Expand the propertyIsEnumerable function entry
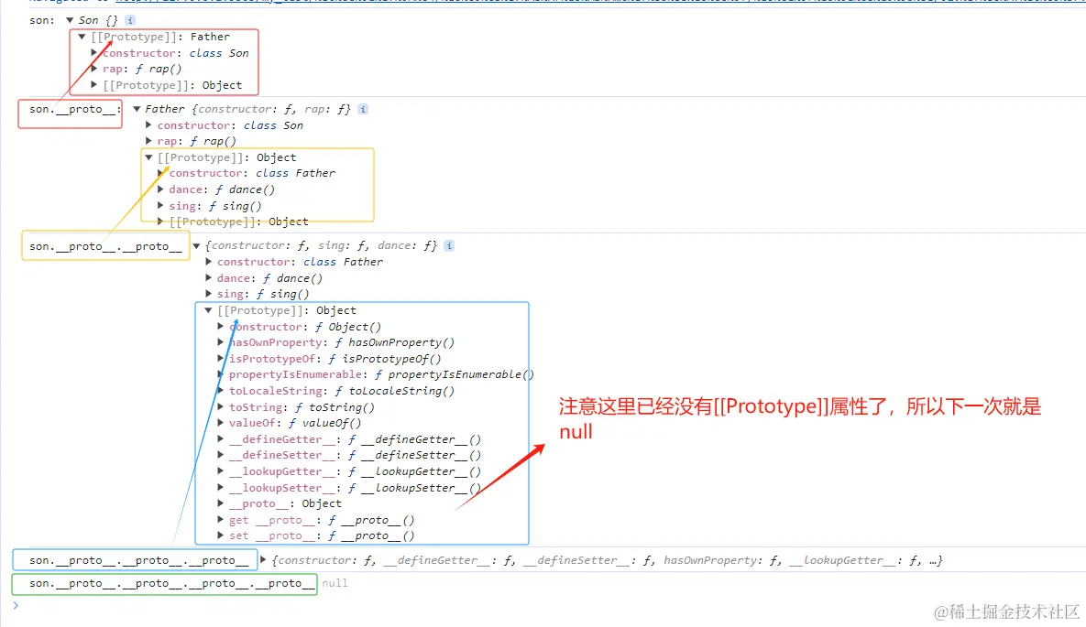The width and height of the screenshot is (1086, 627). pyautogui.click(x=220, y=374)
